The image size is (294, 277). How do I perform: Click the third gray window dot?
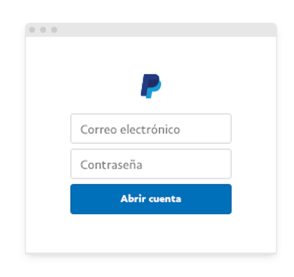(54, 29)
